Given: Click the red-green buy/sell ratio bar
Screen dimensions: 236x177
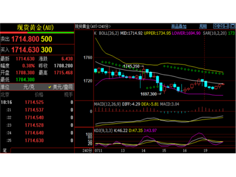Looking at the screenshot, I should (37, 33).
